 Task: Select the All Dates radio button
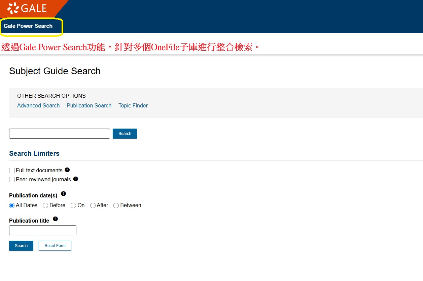tap(12, 205)
